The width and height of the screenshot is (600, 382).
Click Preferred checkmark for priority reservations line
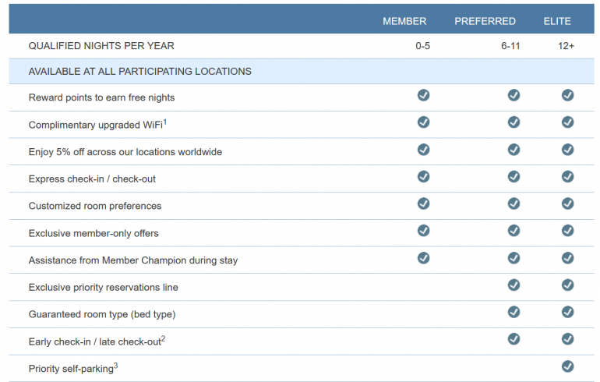click(514, 285)
